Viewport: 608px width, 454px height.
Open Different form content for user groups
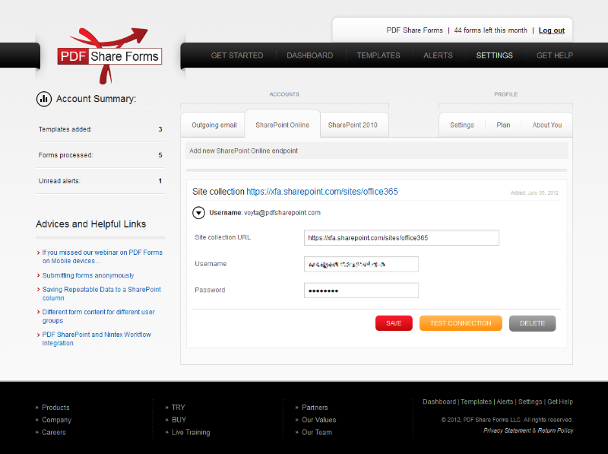pos(99,316)
